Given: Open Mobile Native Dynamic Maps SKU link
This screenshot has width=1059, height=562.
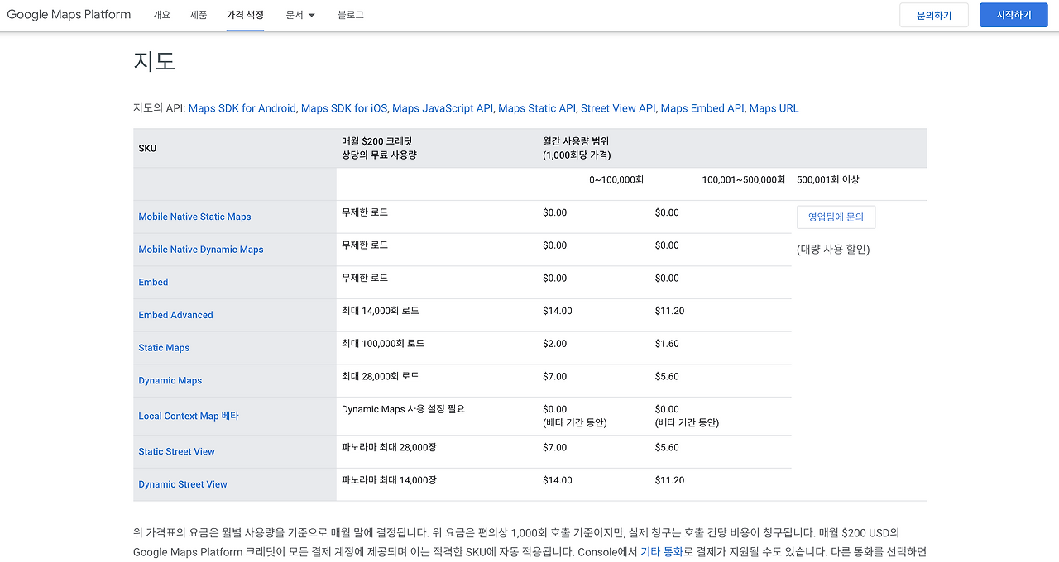Looking at the screenshot, I should [201, 250].
